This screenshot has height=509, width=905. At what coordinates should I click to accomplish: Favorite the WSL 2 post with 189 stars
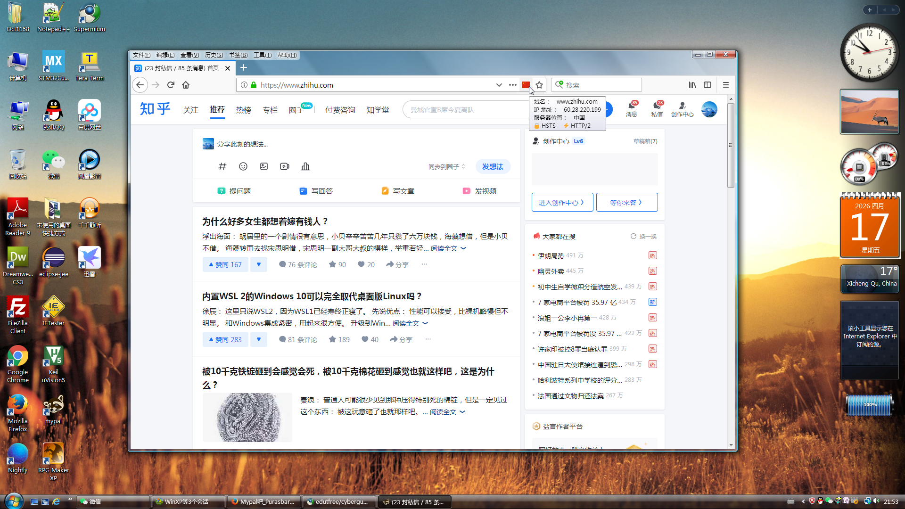[x=339, y=339]
